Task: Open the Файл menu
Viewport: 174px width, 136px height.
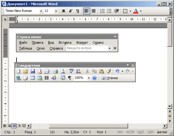Action: pyautogui.click(x=23, y=42)
